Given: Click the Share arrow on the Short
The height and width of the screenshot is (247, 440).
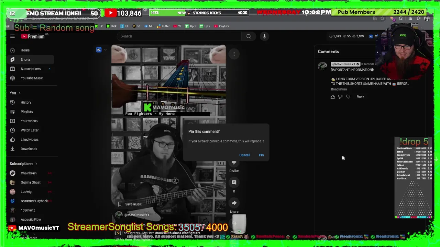Looking at the screenshot, I should 234,203.
